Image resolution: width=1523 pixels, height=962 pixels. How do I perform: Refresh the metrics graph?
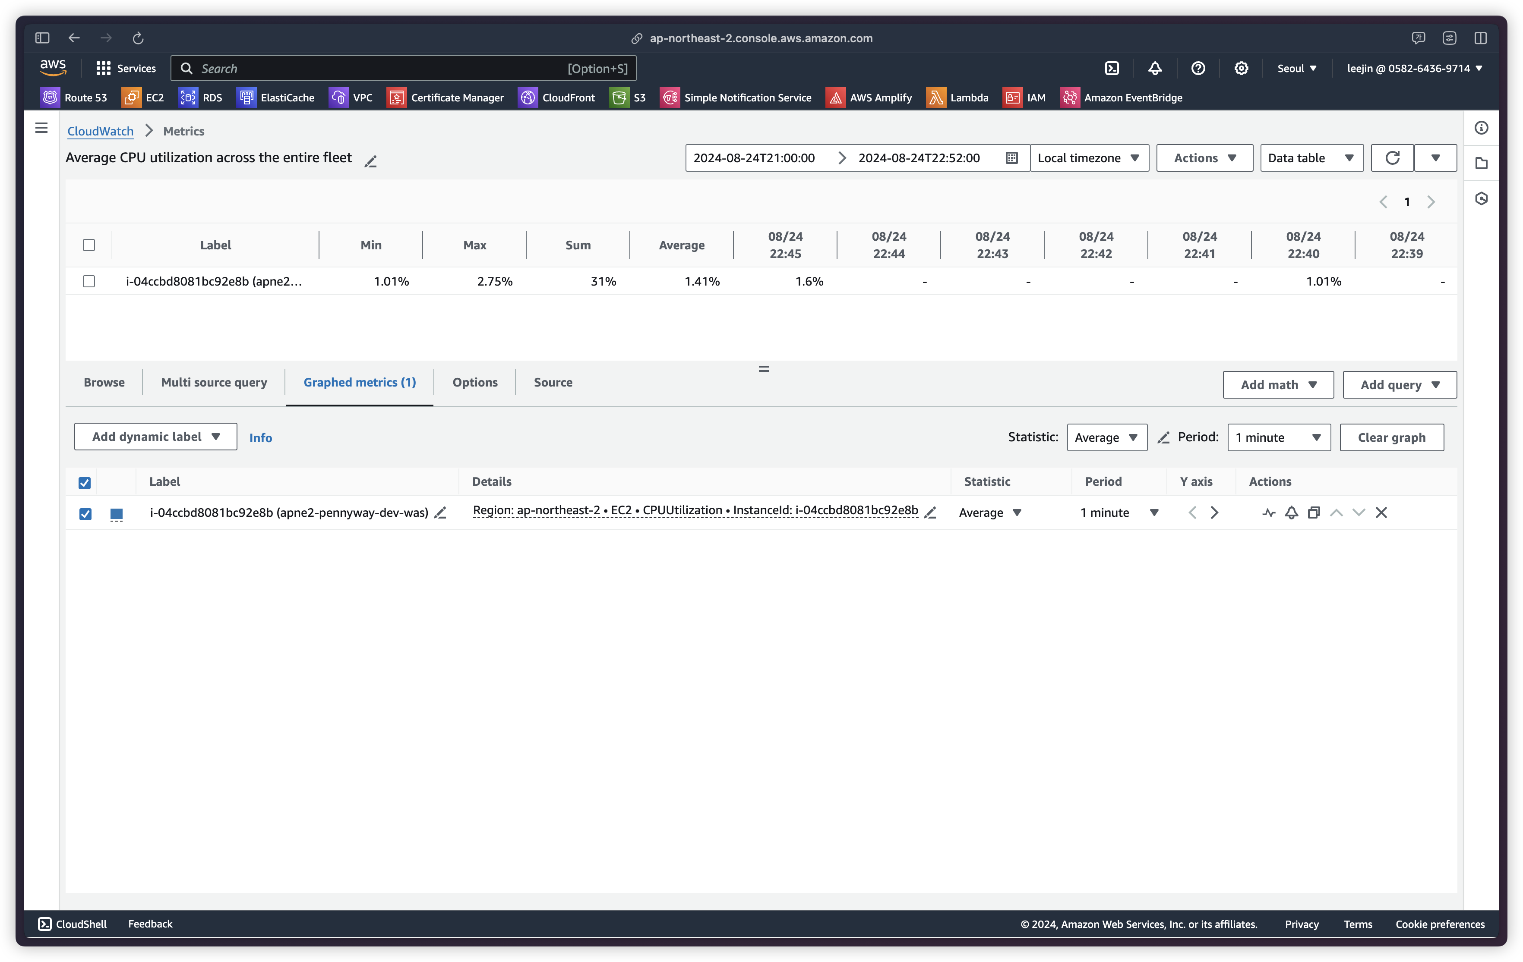point(1392,158)
